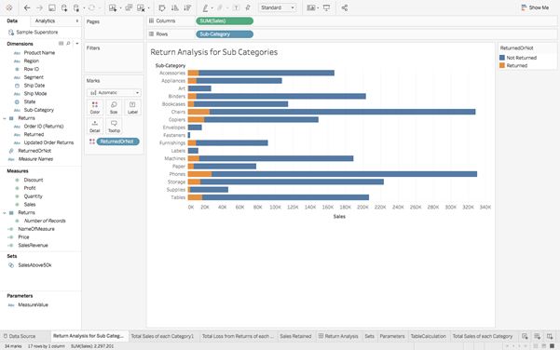Open the Total Sales of each Category1 sheet

(x=162, y=336)
